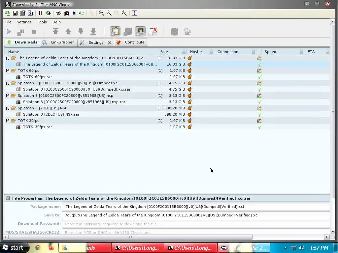Image resolution: width=338 pixels, height=253 pixels.
Task: Collapse the Splatoon 3 2DLC NSP package
Action: click(8, 108)
